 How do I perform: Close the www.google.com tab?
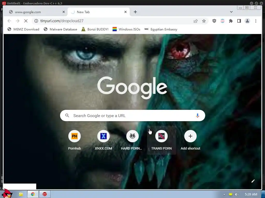64,12
